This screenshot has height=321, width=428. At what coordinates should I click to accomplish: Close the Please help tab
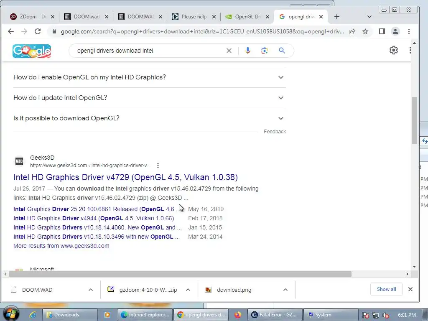click(214, 17)
